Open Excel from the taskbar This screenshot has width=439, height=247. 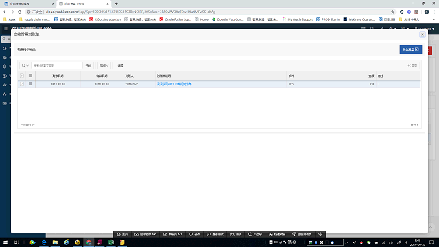[111, 242]
